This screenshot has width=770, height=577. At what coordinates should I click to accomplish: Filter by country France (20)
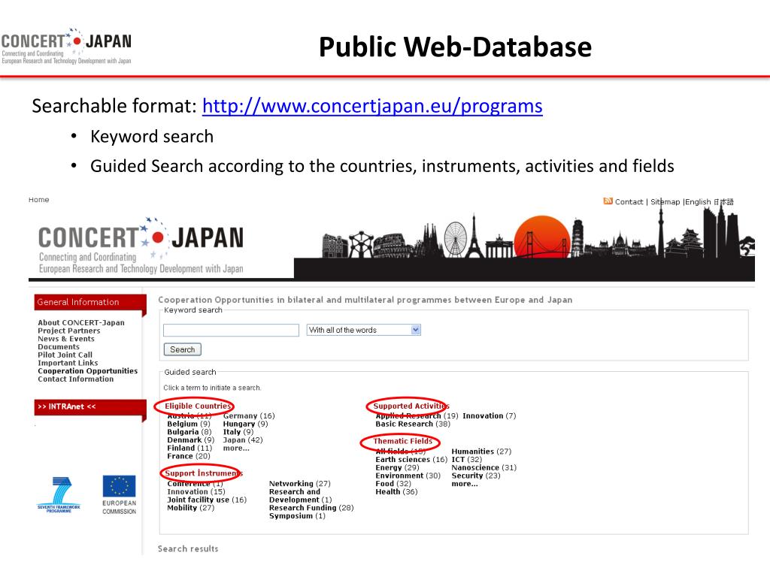(x=189, y=456)
